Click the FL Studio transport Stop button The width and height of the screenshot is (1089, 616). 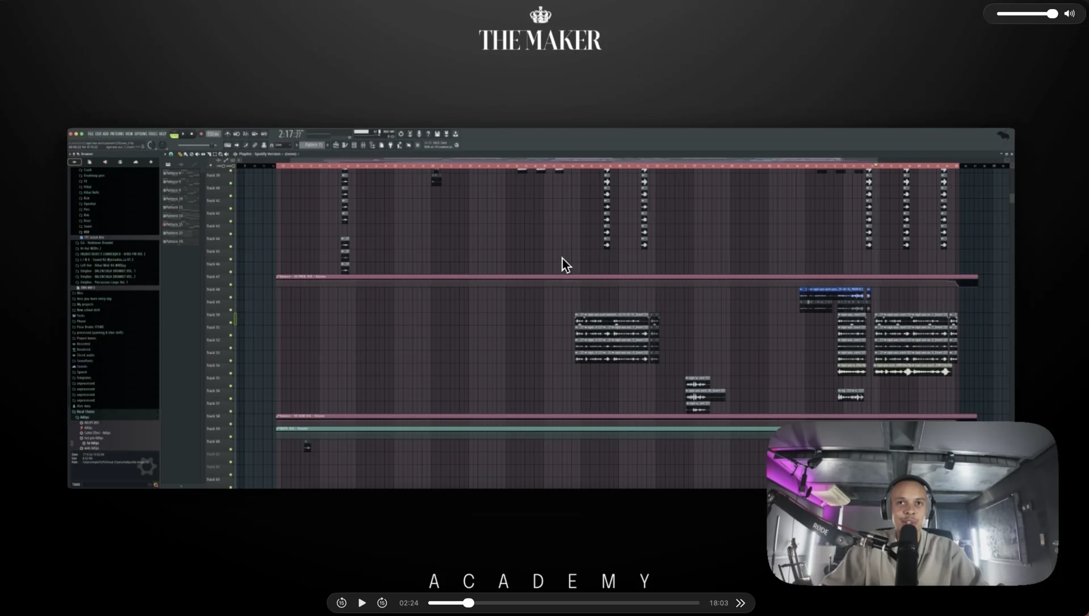tap(192, 134)
